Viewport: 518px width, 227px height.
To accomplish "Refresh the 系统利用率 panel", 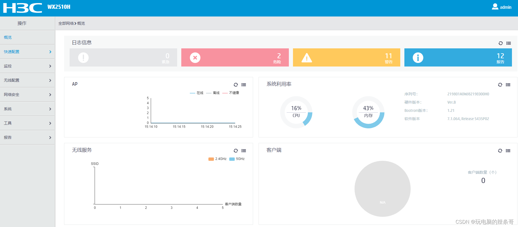I will 500,85.
